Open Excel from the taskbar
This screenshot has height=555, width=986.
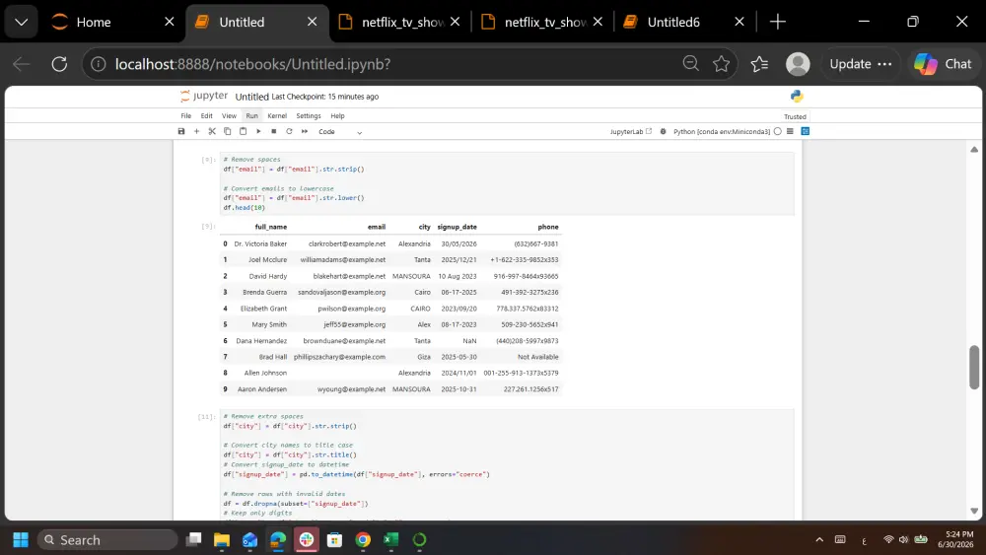[391, 540]
